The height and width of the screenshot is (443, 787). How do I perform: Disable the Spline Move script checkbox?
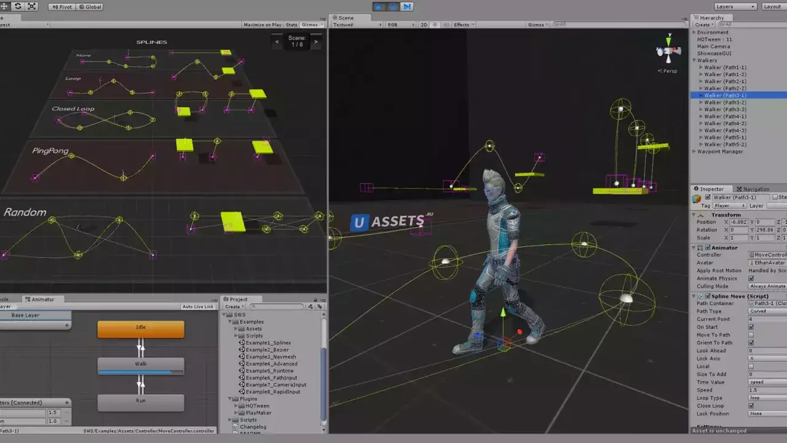pyautogui.click(x=708, y=296)
